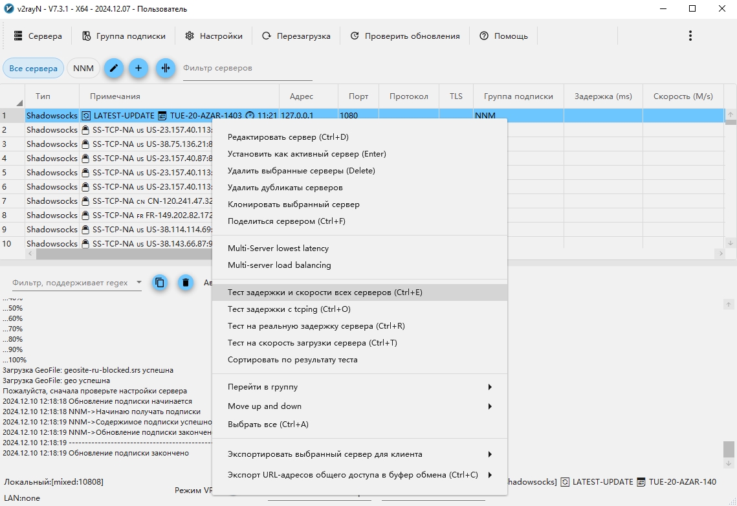Sort by the Адрес column header
This screenshot has width=737, height=506.
(x=309, y=96)
